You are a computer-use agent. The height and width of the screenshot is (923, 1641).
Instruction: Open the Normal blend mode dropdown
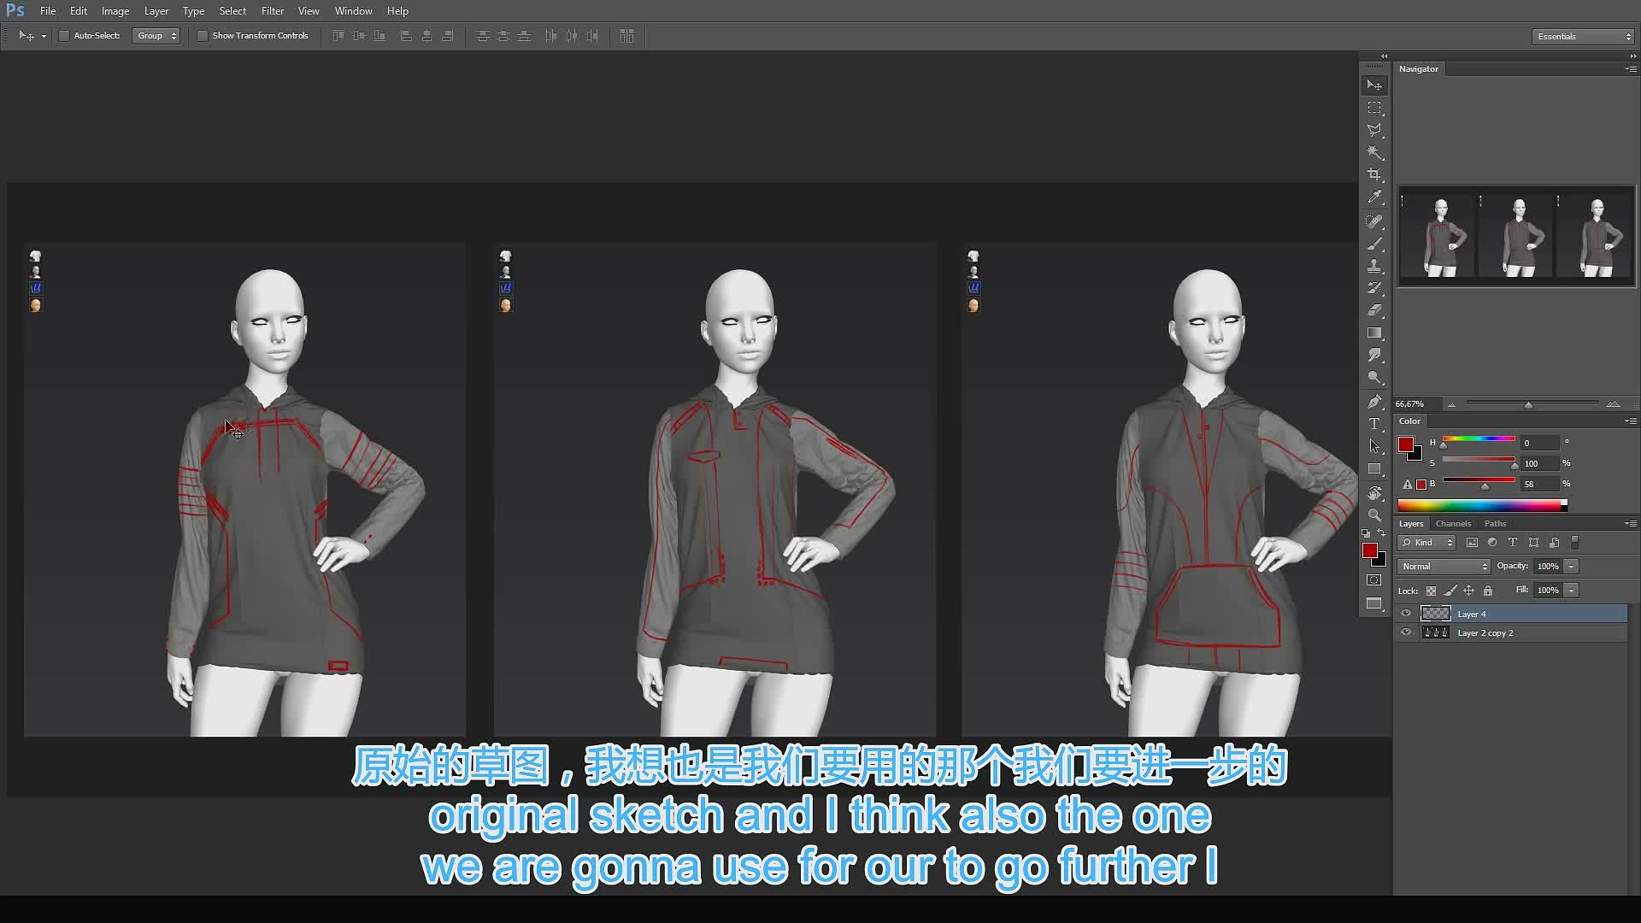pos(1444,567)
